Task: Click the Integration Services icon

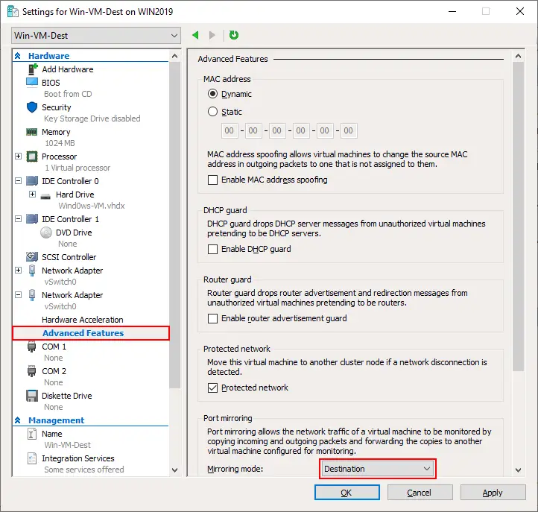Action: click(x=31, y=458)
